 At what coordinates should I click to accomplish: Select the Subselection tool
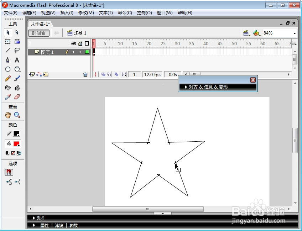17,32
